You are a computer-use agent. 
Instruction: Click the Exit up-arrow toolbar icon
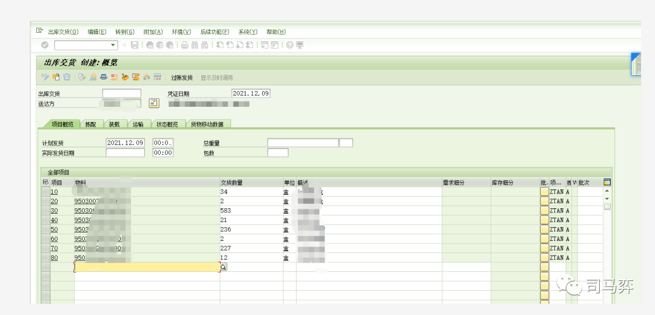tap(160, 45)
